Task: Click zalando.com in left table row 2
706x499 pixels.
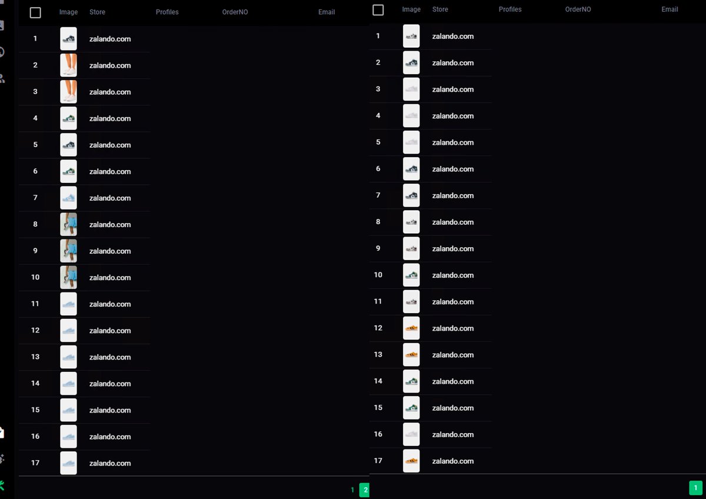Action: [x=110, y=65]
